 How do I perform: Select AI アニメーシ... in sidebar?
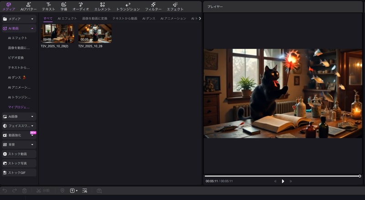19,87
